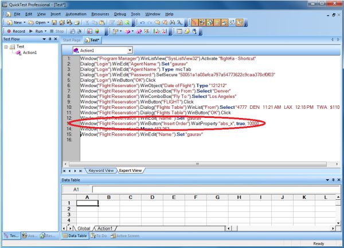The width and height of the screenshot is (344, 248).
Task: Expand the output value icon's dropdown arrow
Action: [132, 32]
